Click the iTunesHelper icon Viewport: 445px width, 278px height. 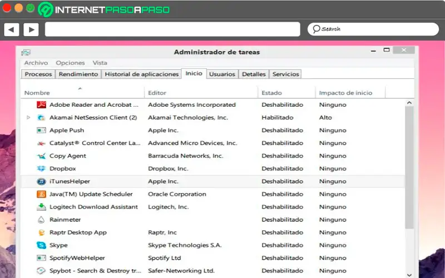pyautogui.click(x=41, y=181)
